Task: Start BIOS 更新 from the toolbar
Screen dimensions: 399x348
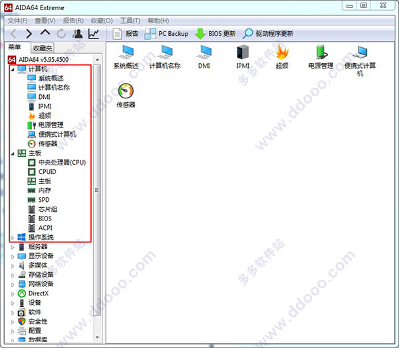Action: click(x=215, y=34)
